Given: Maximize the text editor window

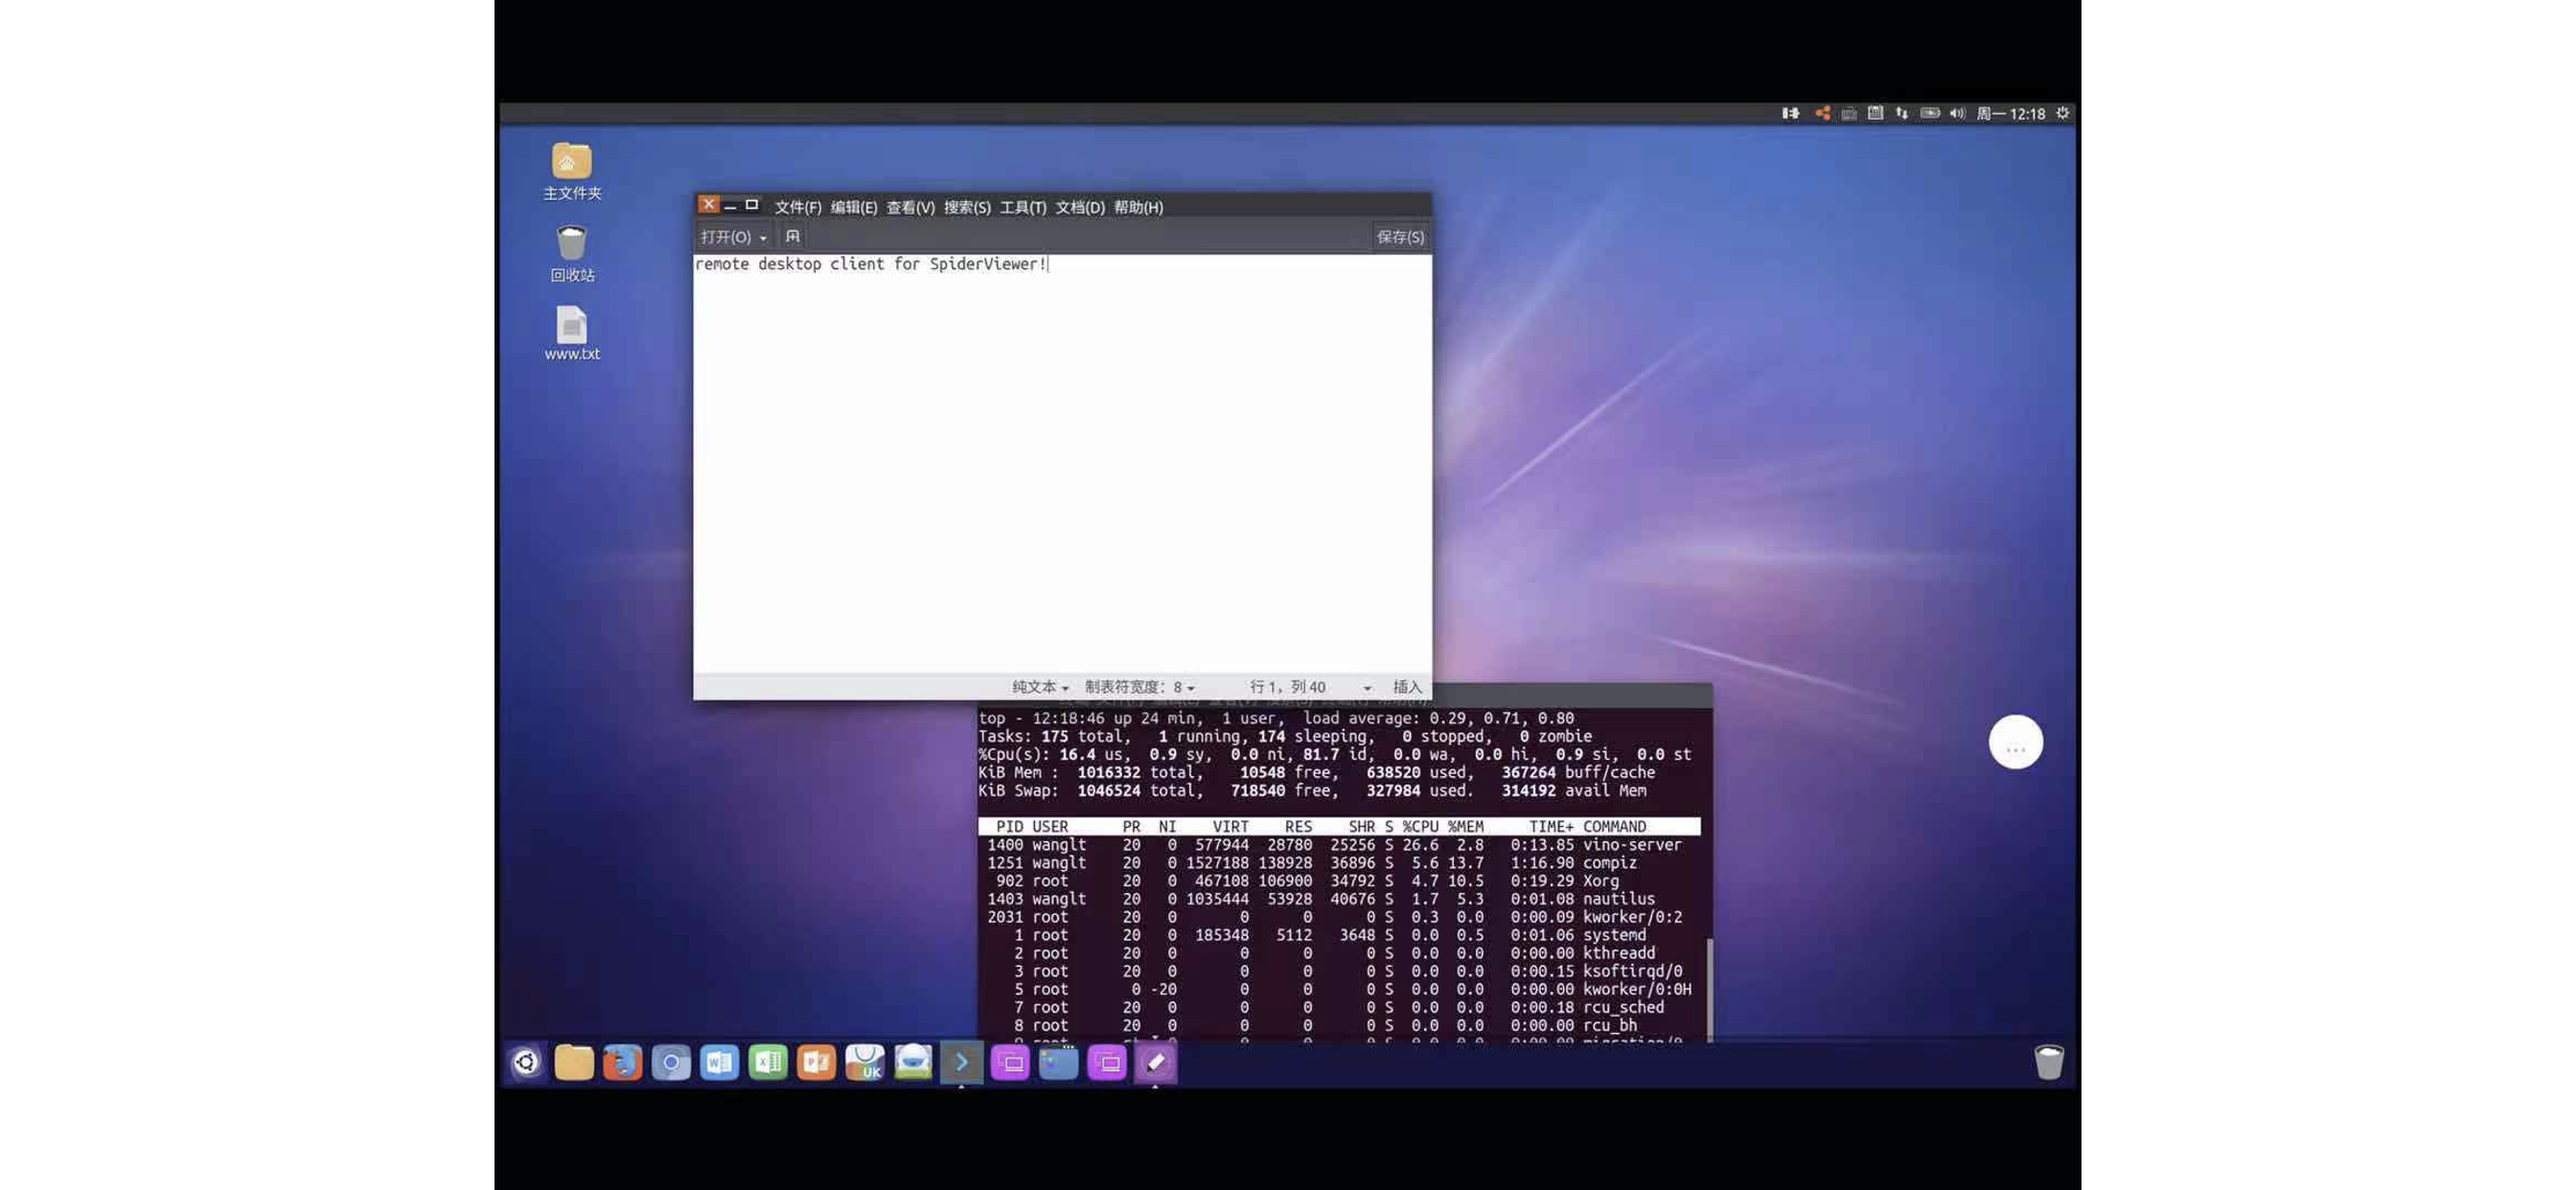Looking at the screenshot, I should (x=752, y=205).
